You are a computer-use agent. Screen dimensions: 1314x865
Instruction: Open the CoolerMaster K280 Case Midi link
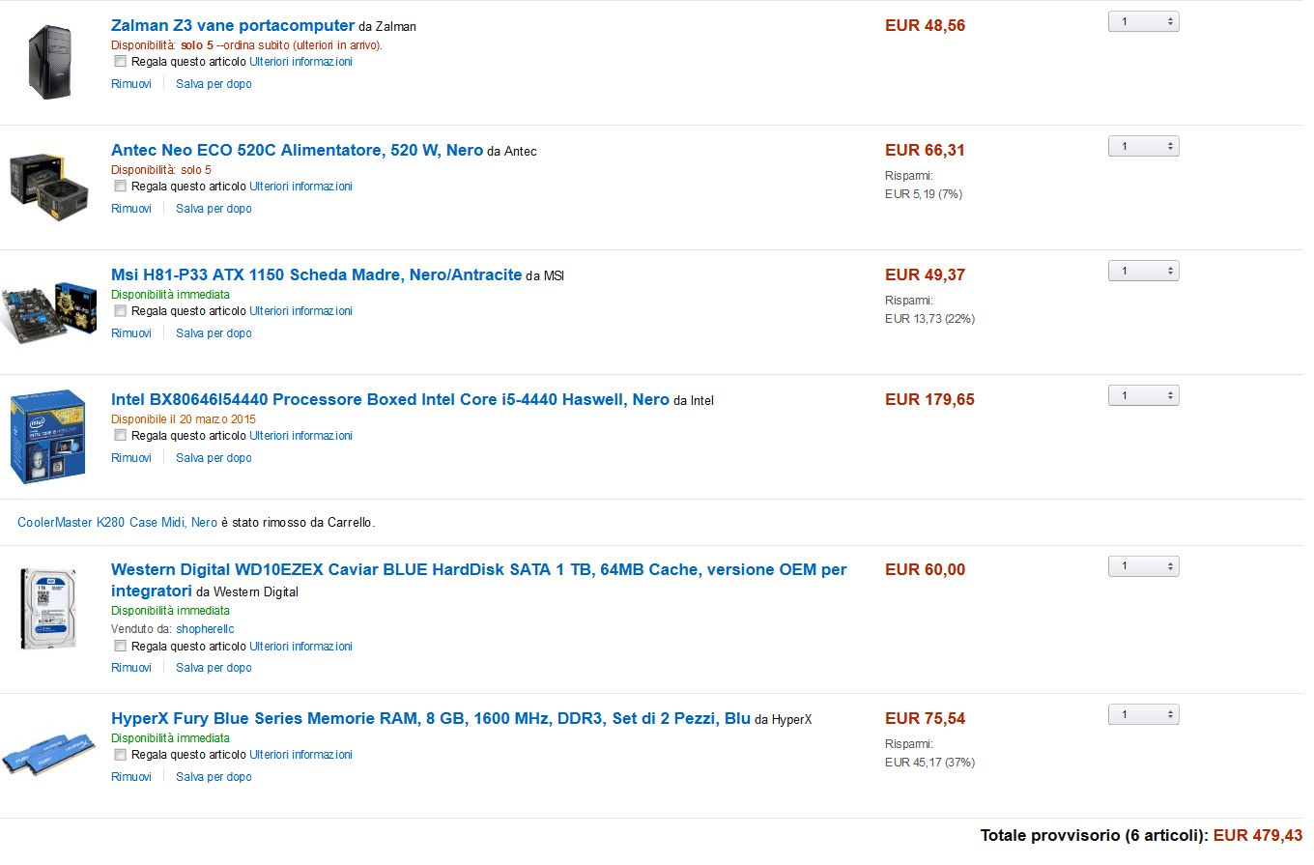click(x=117, y=523)
